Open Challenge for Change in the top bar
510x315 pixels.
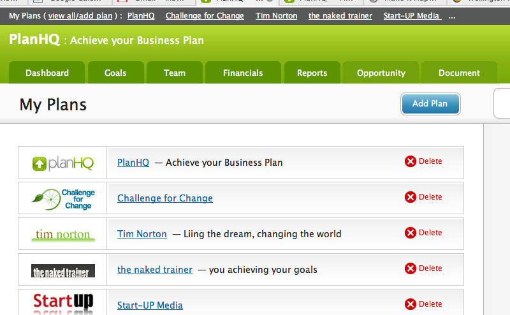pyautogui.click(x=205, y=15)
